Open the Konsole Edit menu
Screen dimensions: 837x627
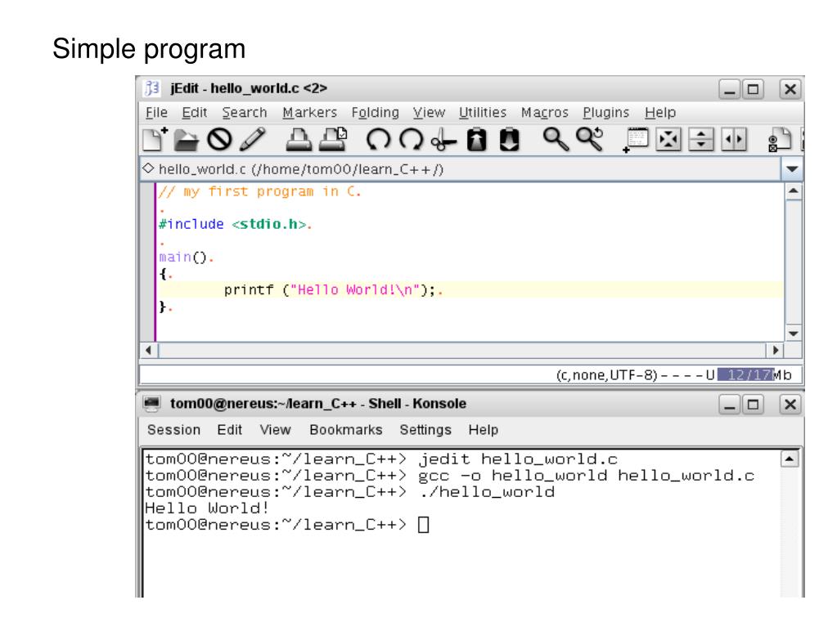[x=230, y=430]
